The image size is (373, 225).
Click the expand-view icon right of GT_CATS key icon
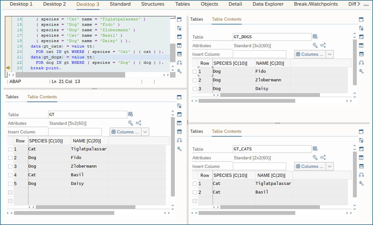[323, 158]
